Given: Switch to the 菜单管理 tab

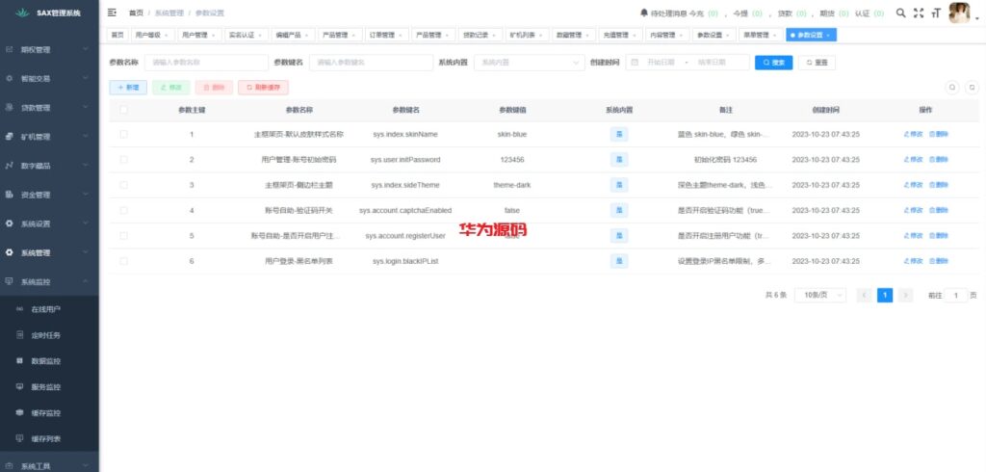Looking at the screenshot, I should 761,36.
